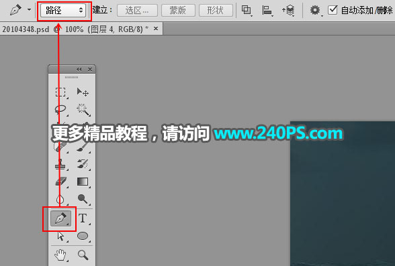The image size is (395, 266).
Task: Select the History Brush tool
Action: (x=83, y=164)
